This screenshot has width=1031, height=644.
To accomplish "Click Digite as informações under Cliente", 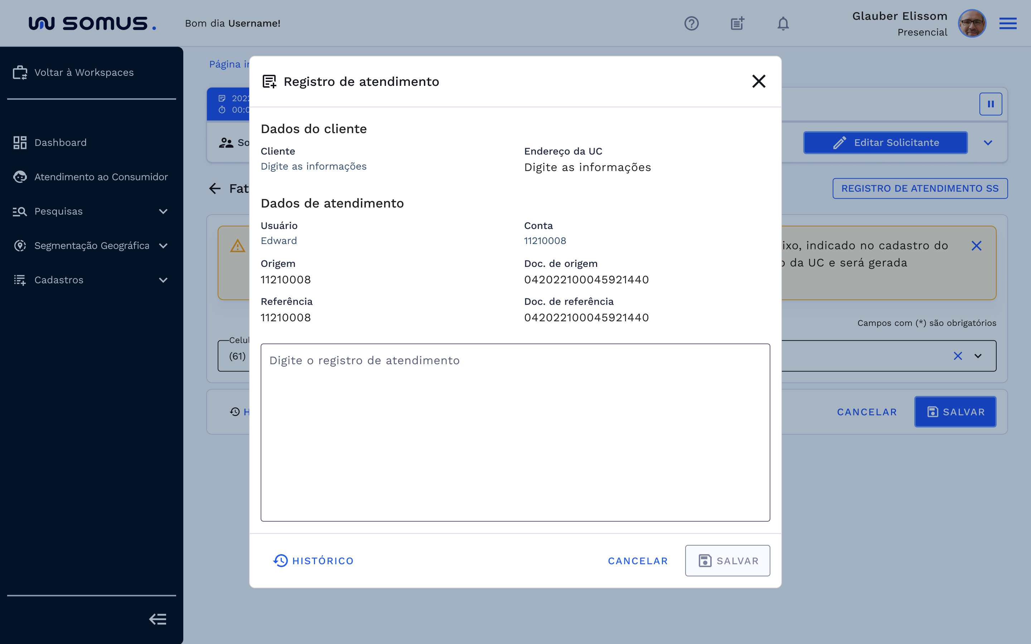I will point(314,166).
